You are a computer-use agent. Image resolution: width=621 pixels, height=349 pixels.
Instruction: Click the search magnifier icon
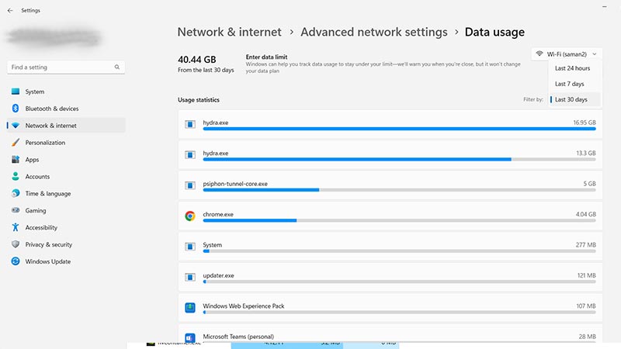pyautogui.click(x=117, y=67)
